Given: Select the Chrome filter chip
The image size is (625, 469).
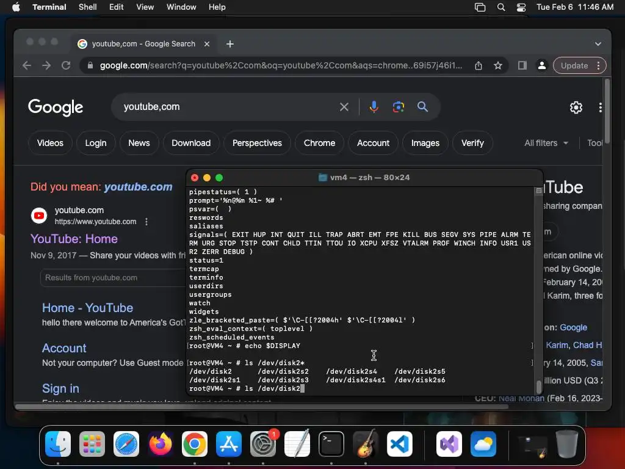Looking at the screenshot, I should click(x=319, y=143).
